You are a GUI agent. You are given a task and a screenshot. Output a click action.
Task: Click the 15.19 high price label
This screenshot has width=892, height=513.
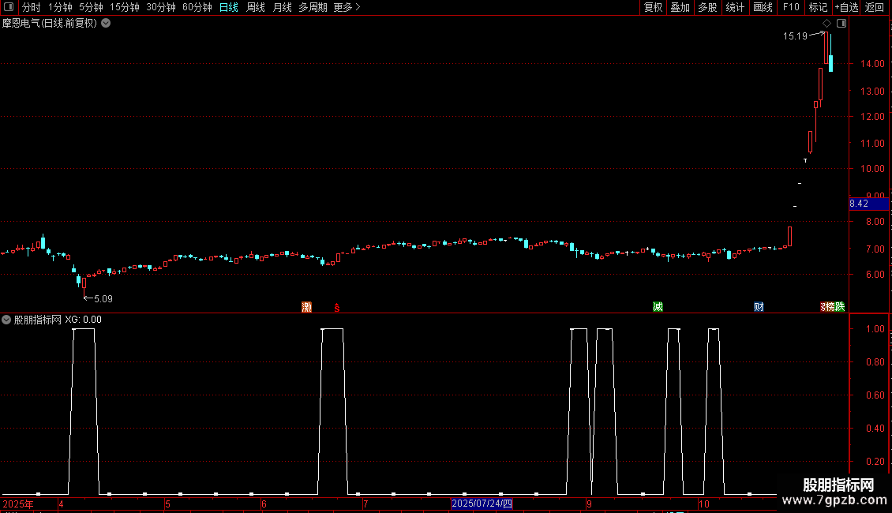point(795,36)
